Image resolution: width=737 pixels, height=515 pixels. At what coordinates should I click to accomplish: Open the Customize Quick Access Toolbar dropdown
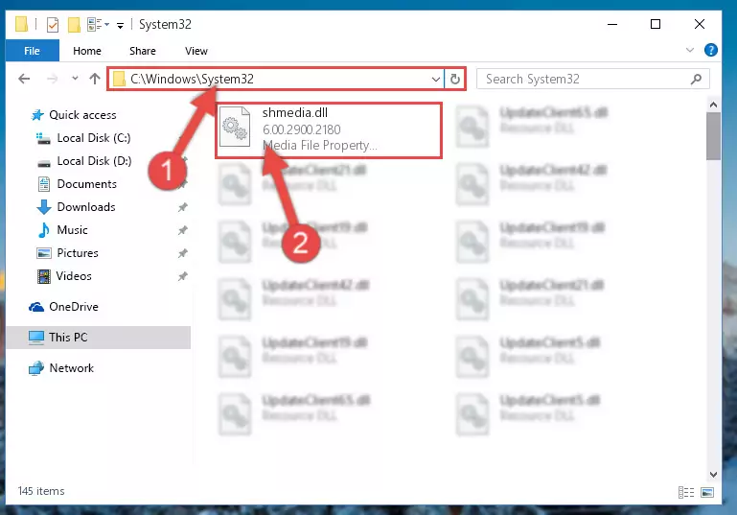[121, 25]
